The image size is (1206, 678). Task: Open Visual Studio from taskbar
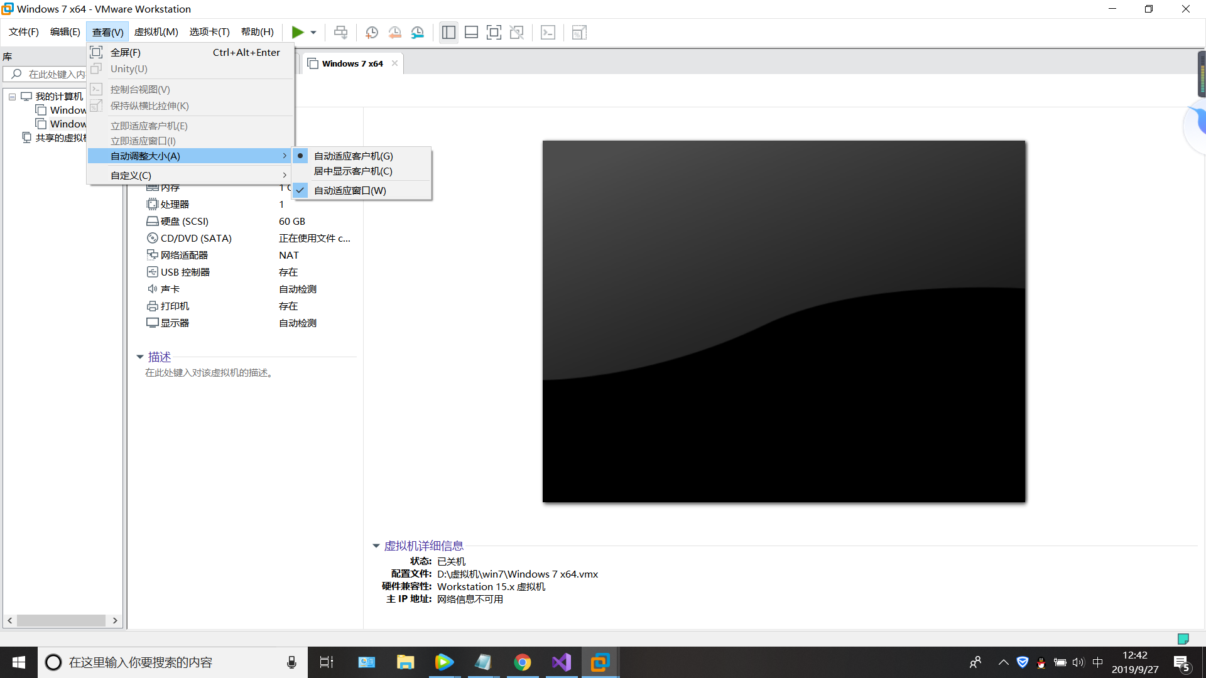point(561,662)
